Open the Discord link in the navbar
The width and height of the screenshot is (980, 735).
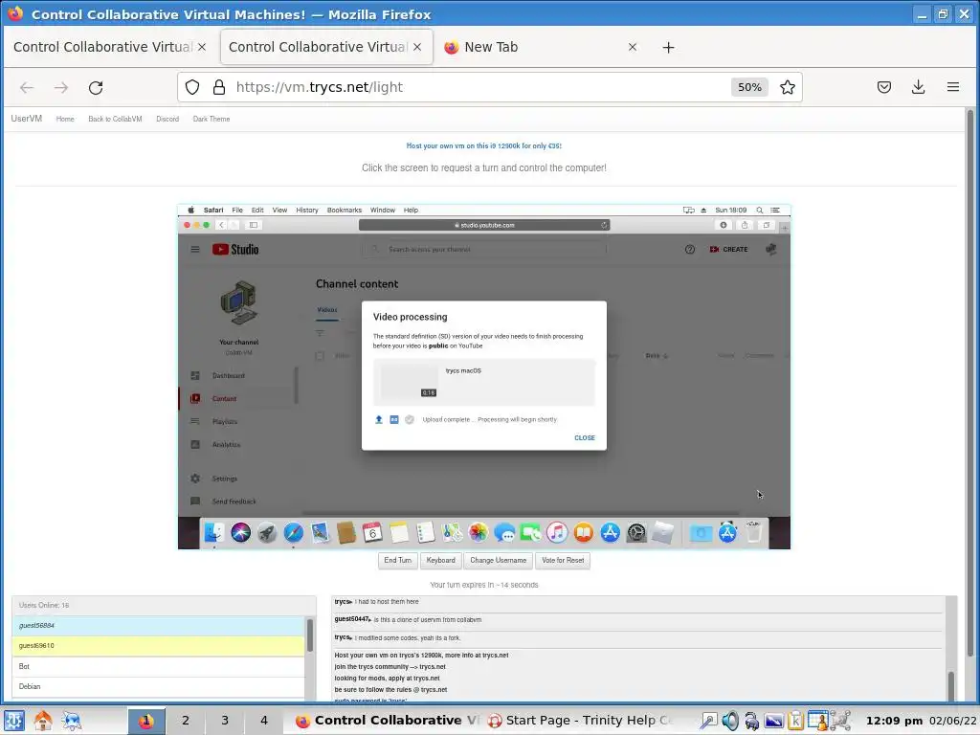point(167,119)
